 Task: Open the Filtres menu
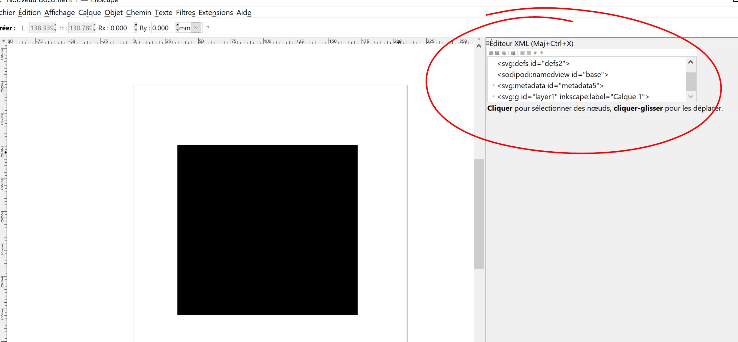[x=185, y=13]
